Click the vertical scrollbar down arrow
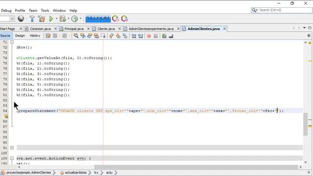 coord(305,162)
